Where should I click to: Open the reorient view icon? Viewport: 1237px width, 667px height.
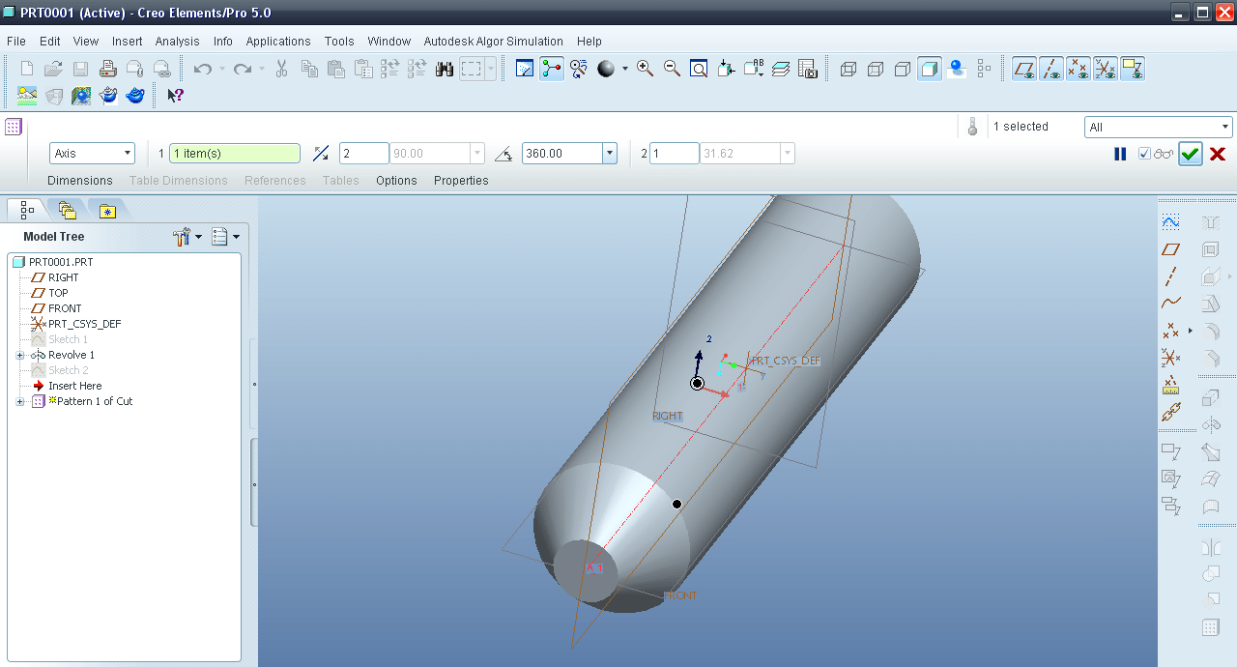(727, 69)
